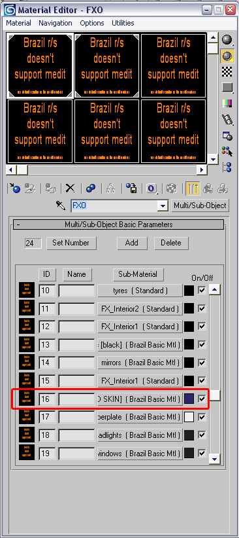Viewport: 239px width, 538px height.
Task: Click the Set Number button
Action: [71, 243]
